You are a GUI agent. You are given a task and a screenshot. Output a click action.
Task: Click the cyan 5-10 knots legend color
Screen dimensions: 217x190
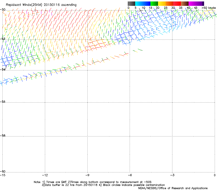139,4
